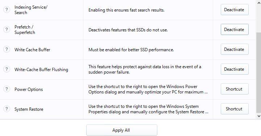The width and height of the screenshot is (261, 136).
Task: Deactivate Write Cache Buffer
Action: click(235, 49)
